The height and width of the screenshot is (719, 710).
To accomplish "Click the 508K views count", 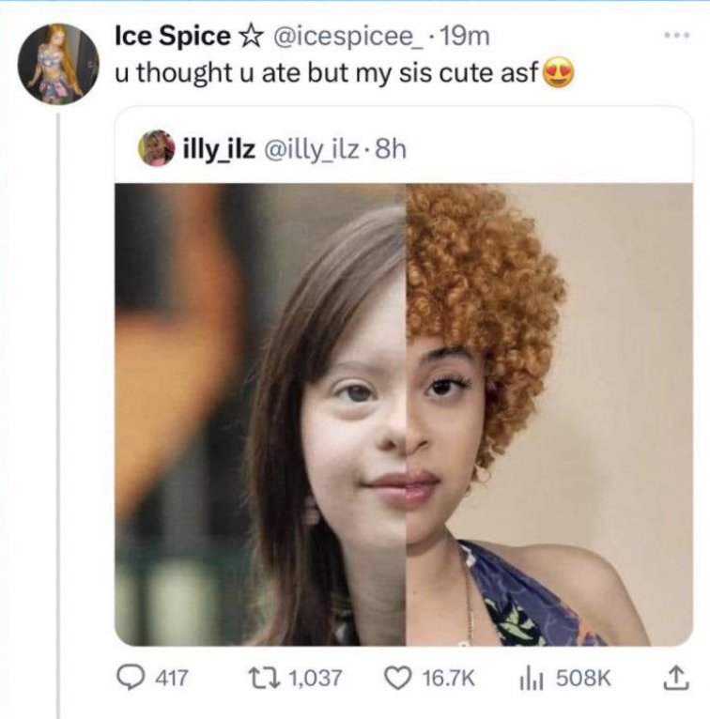I will coord(582,679).
